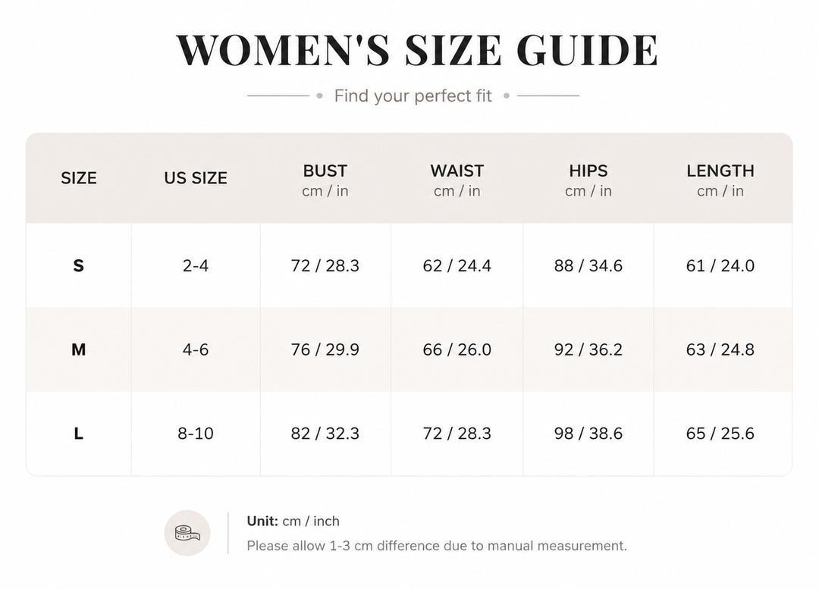Click the manual measurement disclaimer text

(x=437, y=546)
